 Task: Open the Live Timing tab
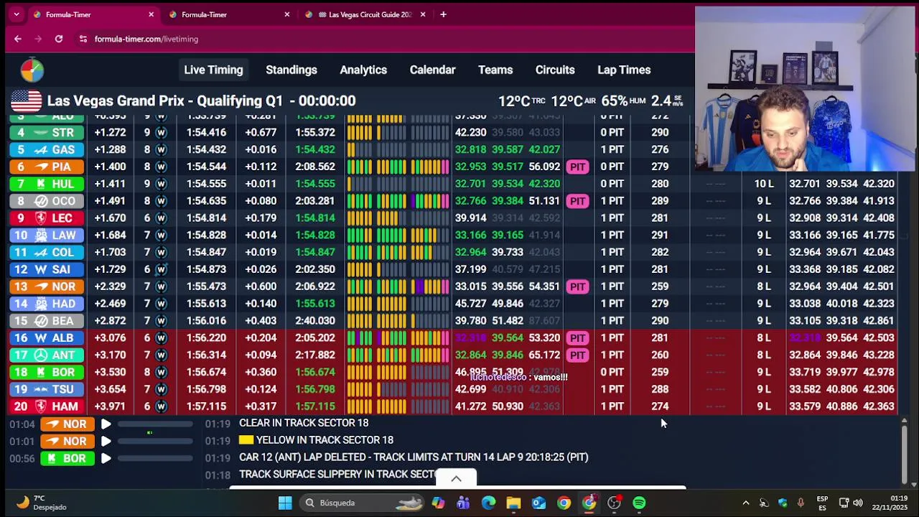213,70
